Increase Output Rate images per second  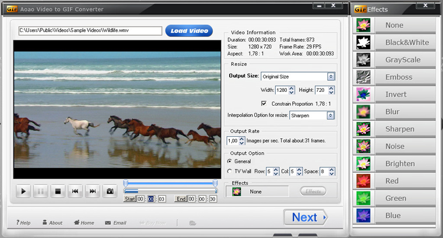point(241,138)
